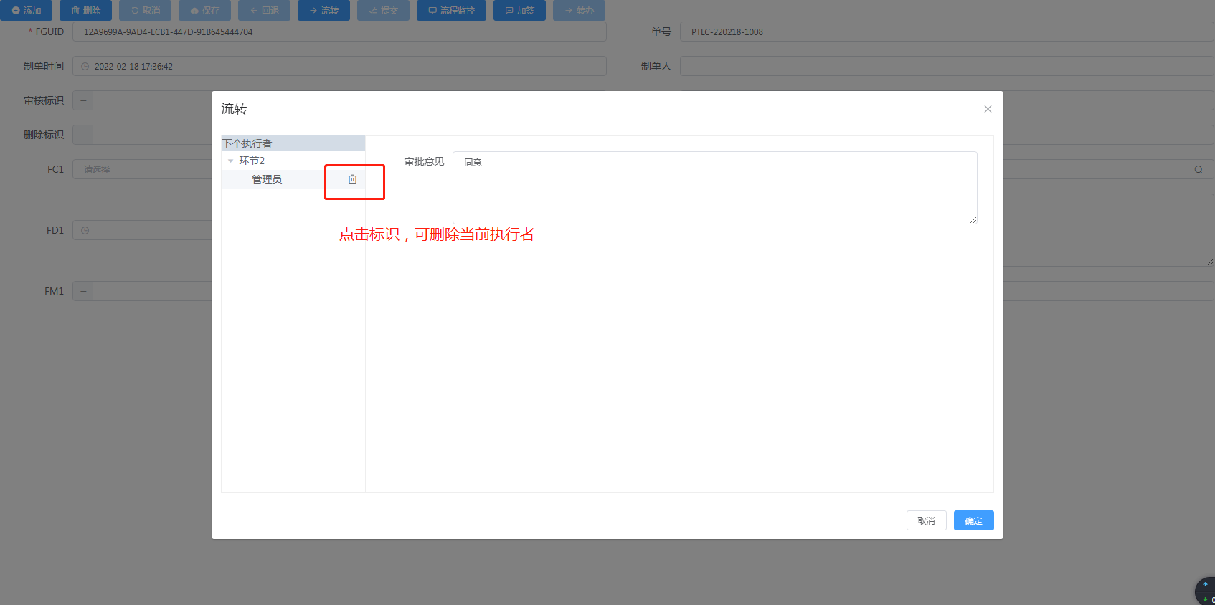Viewport: 1215px width, 605px height.
Task: Click the 单号 input field
Action: [x=946, y=32]
